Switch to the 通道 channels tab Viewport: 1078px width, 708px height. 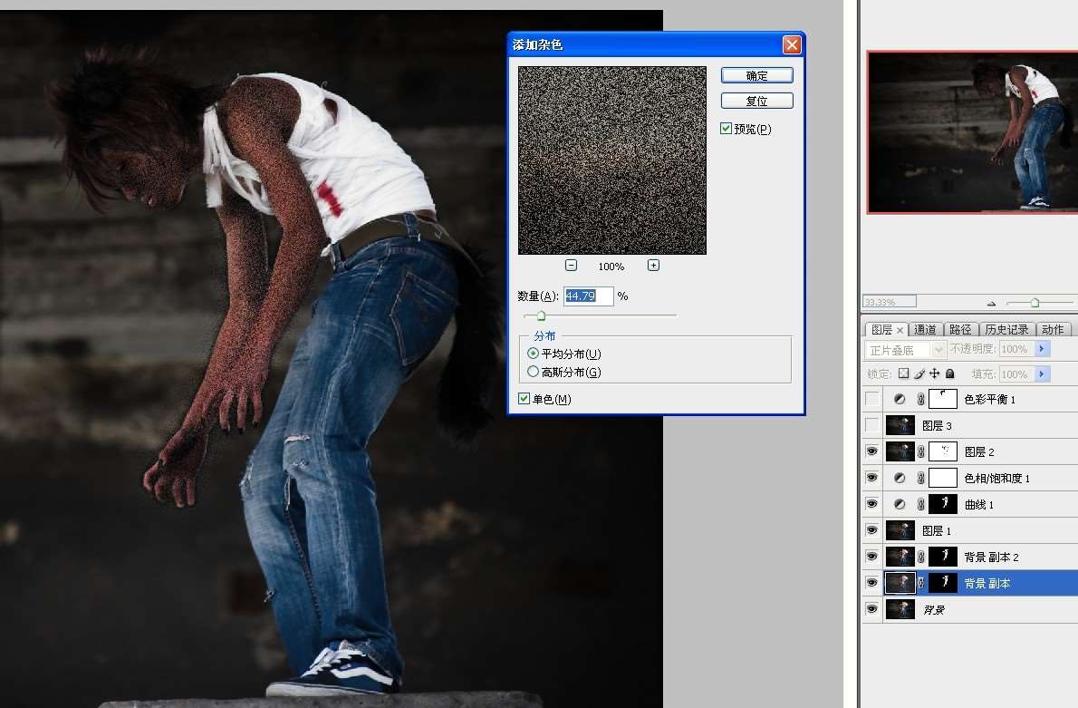pyautogui.click(x=925, y=330)
